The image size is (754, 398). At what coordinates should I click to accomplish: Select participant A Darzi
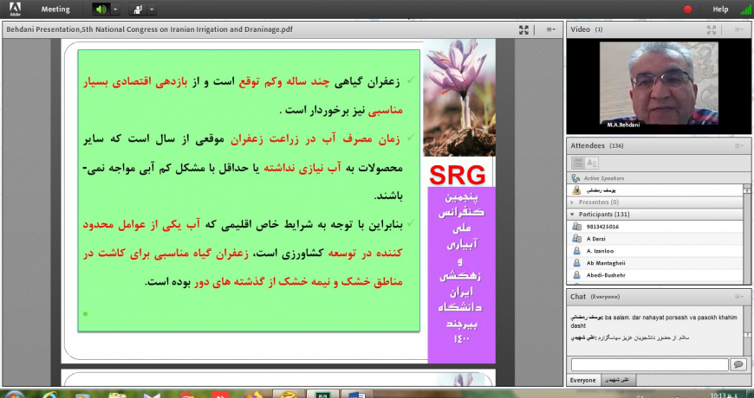tap(655, 239)
